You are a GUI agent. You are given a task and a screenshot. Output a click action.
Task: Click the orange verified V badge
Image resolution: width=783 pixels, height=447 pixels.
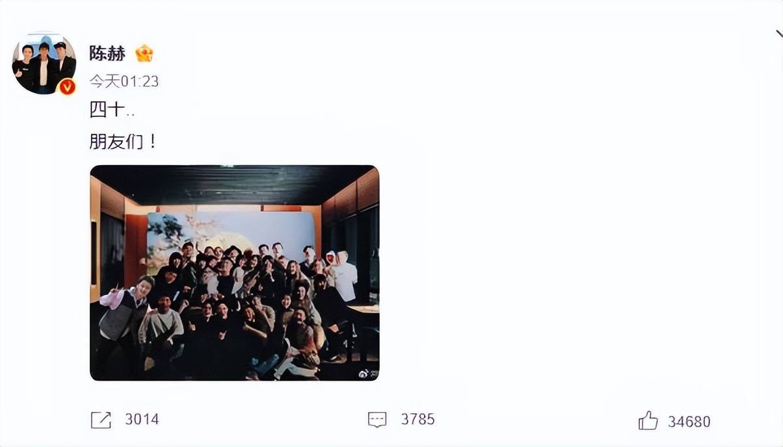tap(67, 86)
